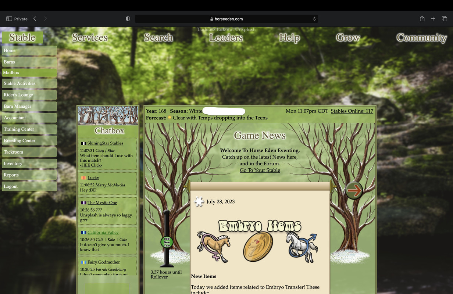Click the '3.37 hours until Rollover' text
453x294 pixels.
click(166, 275)
